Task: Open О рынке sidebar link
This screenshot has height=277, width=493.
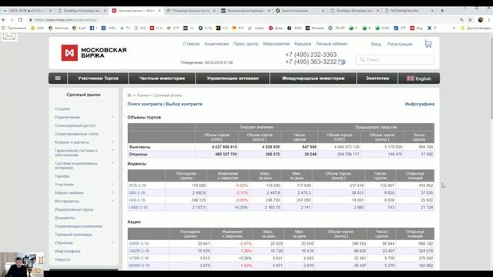Action: (x=62, y=108)
